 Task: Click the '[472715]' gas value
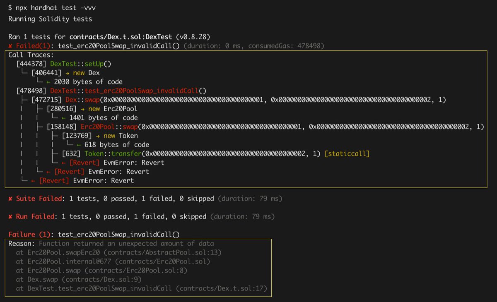click(46, 100)
